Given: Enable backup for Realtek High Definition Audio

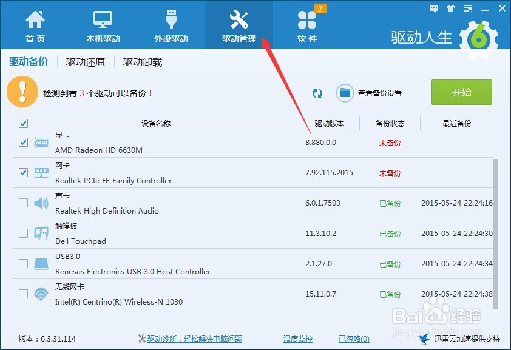Looking at the screenshot, I should [23, 203].
